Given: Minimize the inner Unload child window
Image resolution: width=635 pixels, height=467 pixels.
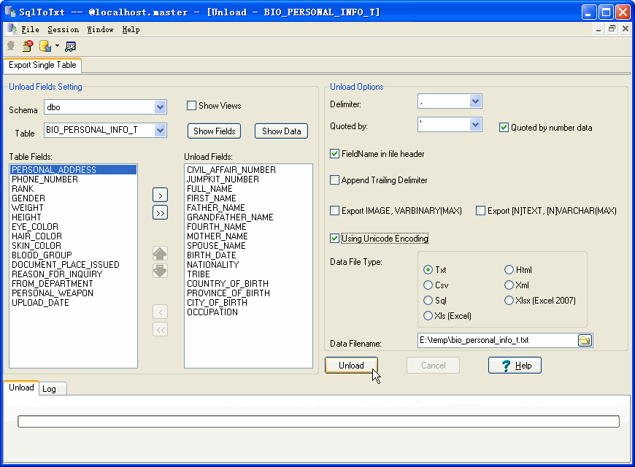Looking at the screenshot, I should (x=599, y=29).
